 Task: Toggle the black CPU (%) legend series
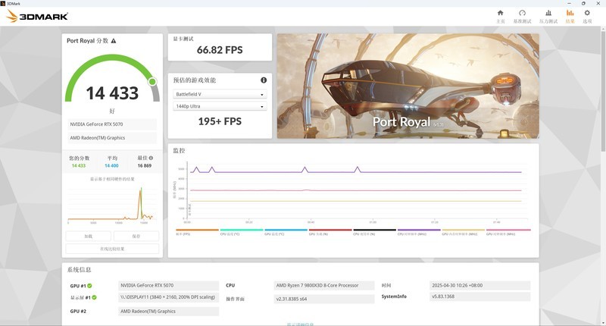coord(375,232)
